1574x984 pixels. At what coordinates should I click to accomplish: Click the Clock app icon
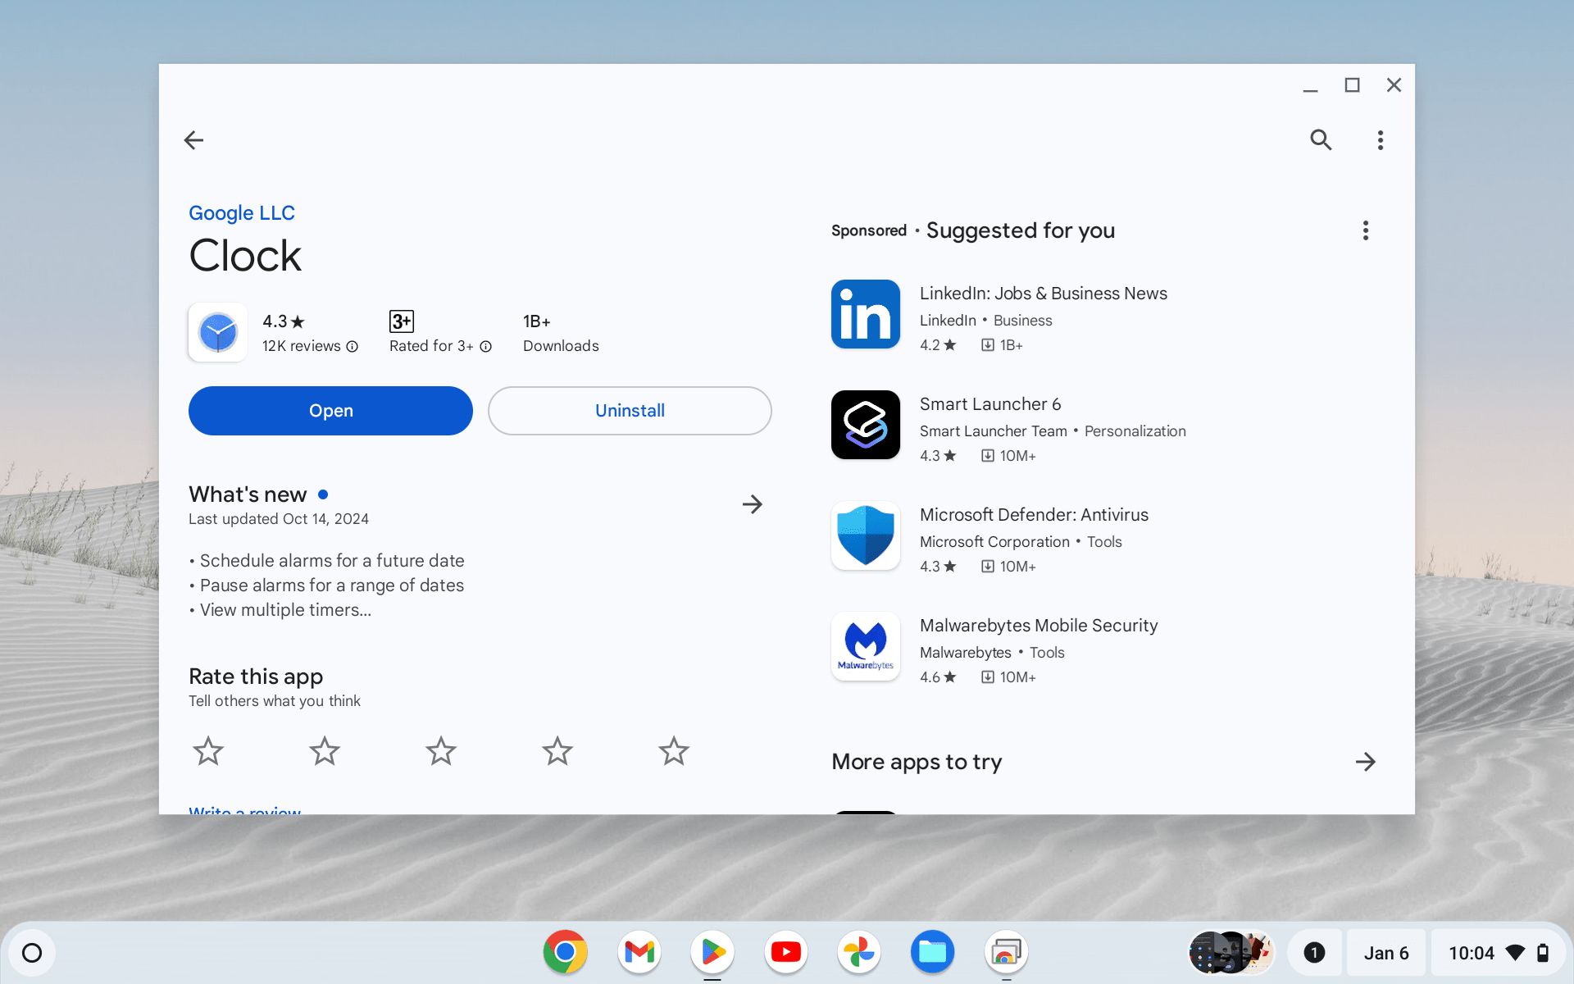(218, 332)
